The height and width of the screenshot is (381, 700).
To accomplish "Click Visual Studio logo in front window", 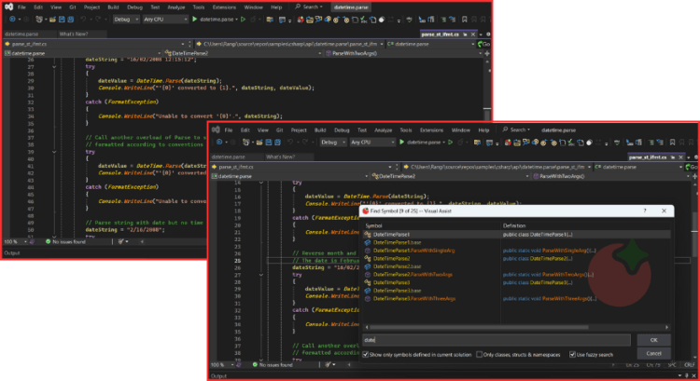I will [216, 129].
